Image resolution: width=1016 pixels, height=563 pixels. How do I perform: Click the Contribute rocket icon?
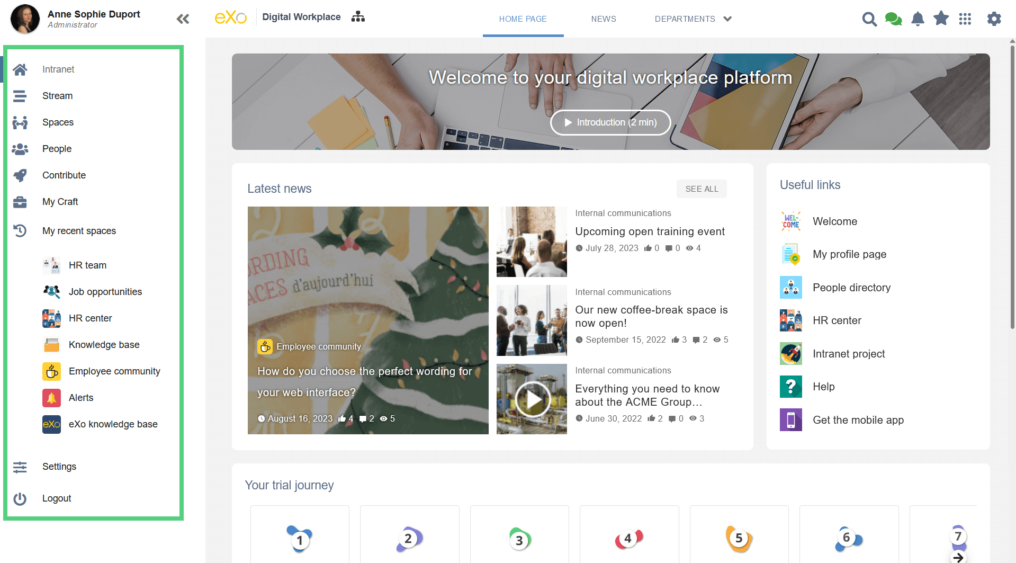tap(20, 175)
